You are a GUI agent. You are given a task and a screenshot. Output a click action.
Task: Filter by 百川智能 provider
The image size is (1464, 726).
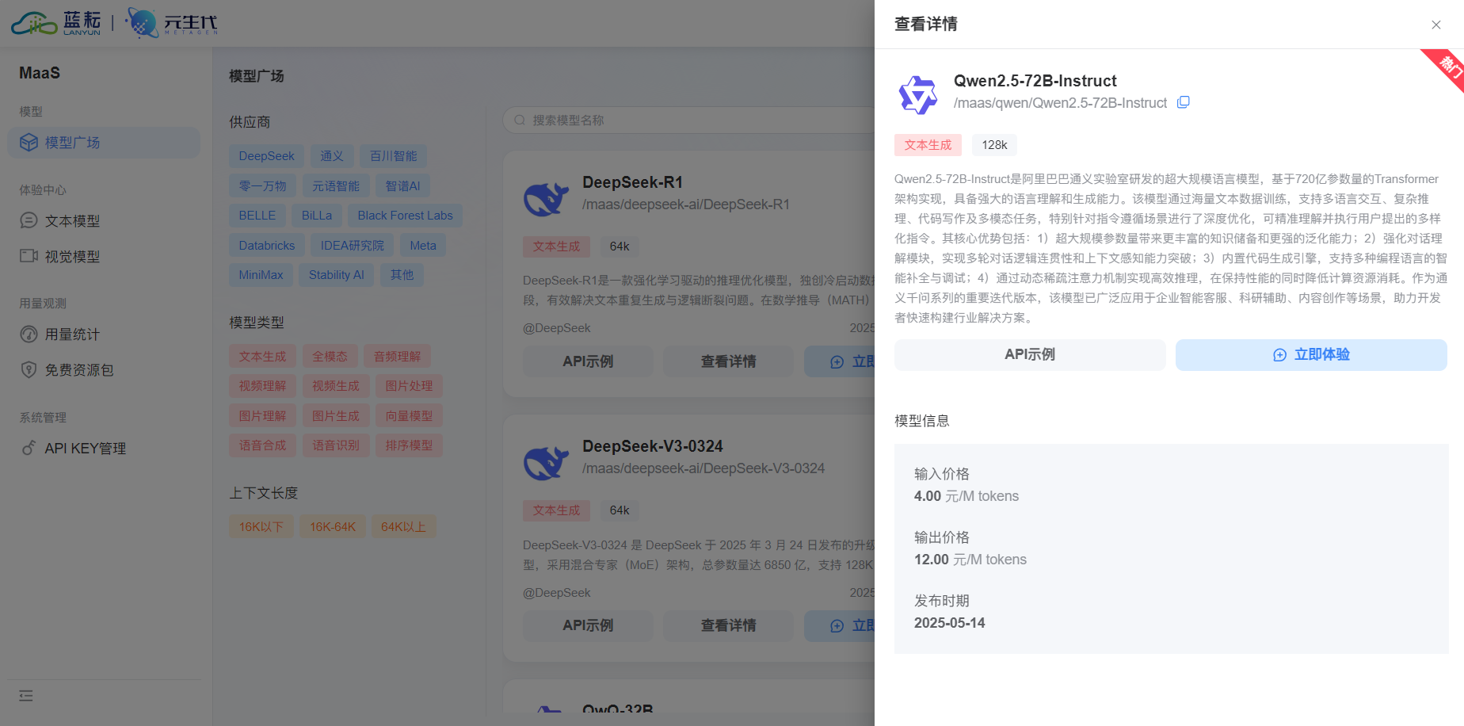point(393,156)
